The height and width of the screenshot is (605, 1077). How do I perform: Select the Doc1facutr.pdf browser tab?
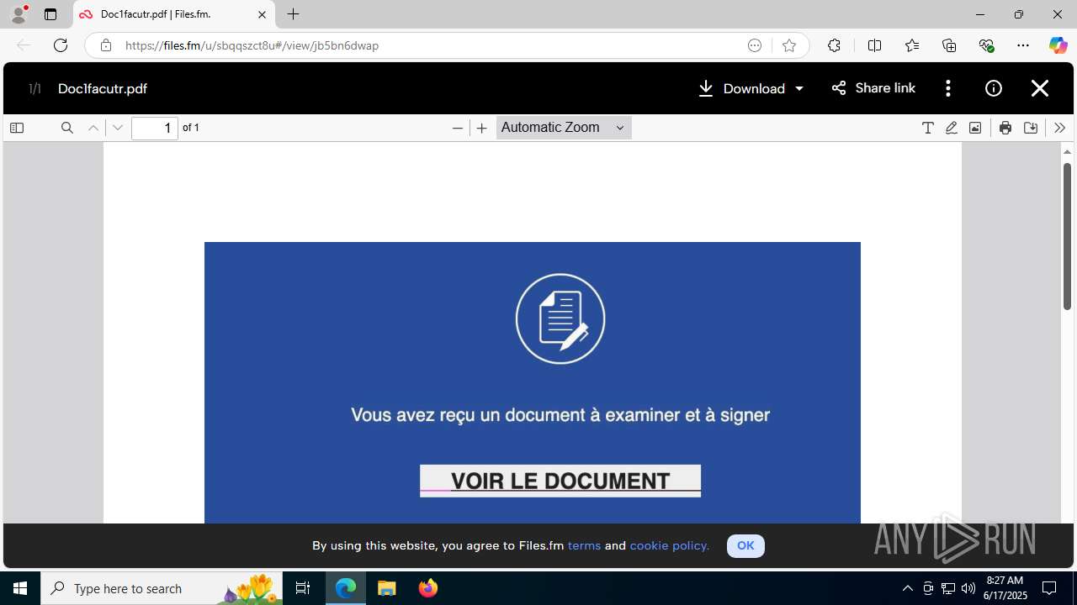point(174,14)
